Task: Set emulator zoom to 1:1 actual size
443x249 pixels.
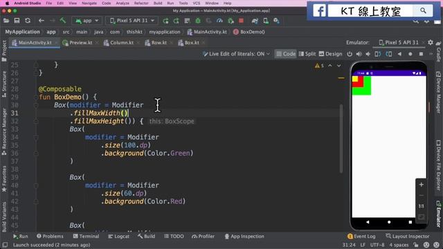Action: [422, 206]
